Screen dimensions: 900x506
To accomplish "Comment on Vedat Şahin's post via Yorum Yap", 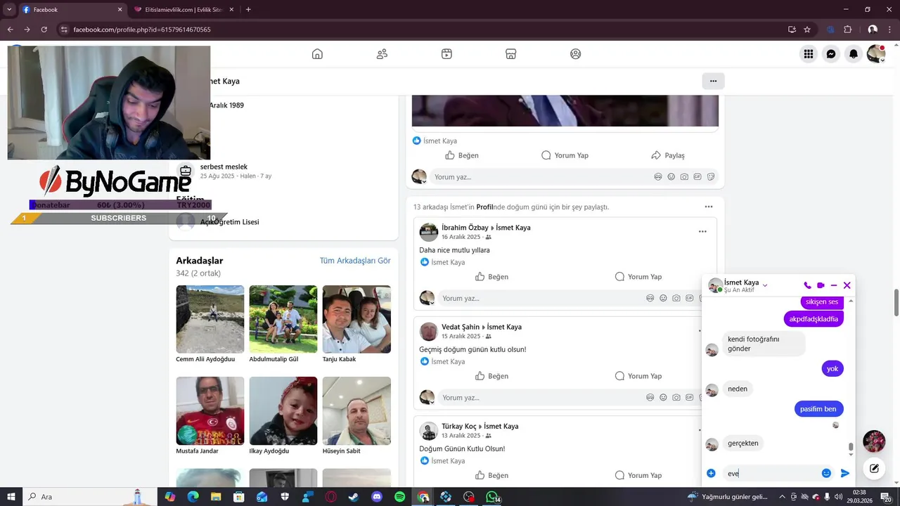I will [x=638, y=376].
